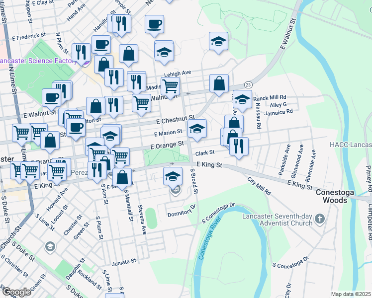Select the restaurant marker above S Ann St
The height and width of the screenshot is (298, 372).
97,170
